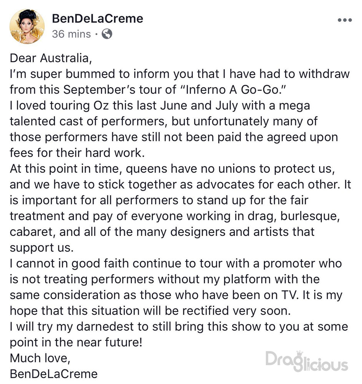The image size is (362, 384).
Task: Open BenDeLaCreme's profile picture
Action: click(x=27, y=26)
